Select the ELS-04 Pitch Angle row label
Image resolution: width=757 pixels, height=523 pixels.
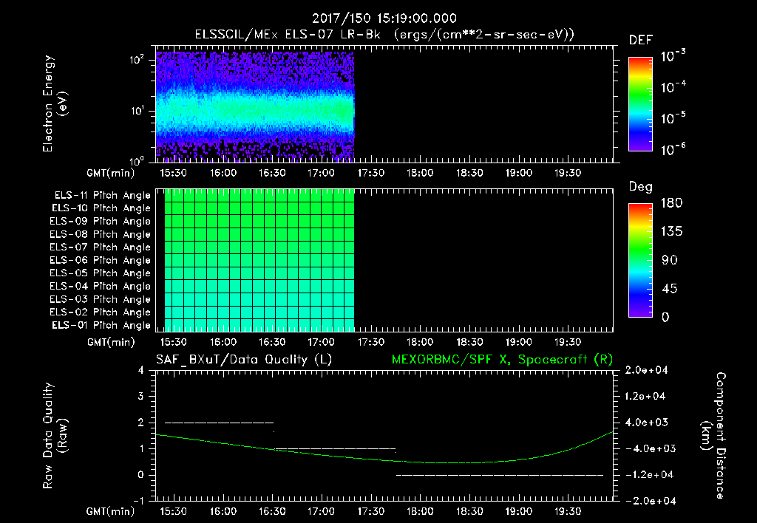[x=101, y=286]
